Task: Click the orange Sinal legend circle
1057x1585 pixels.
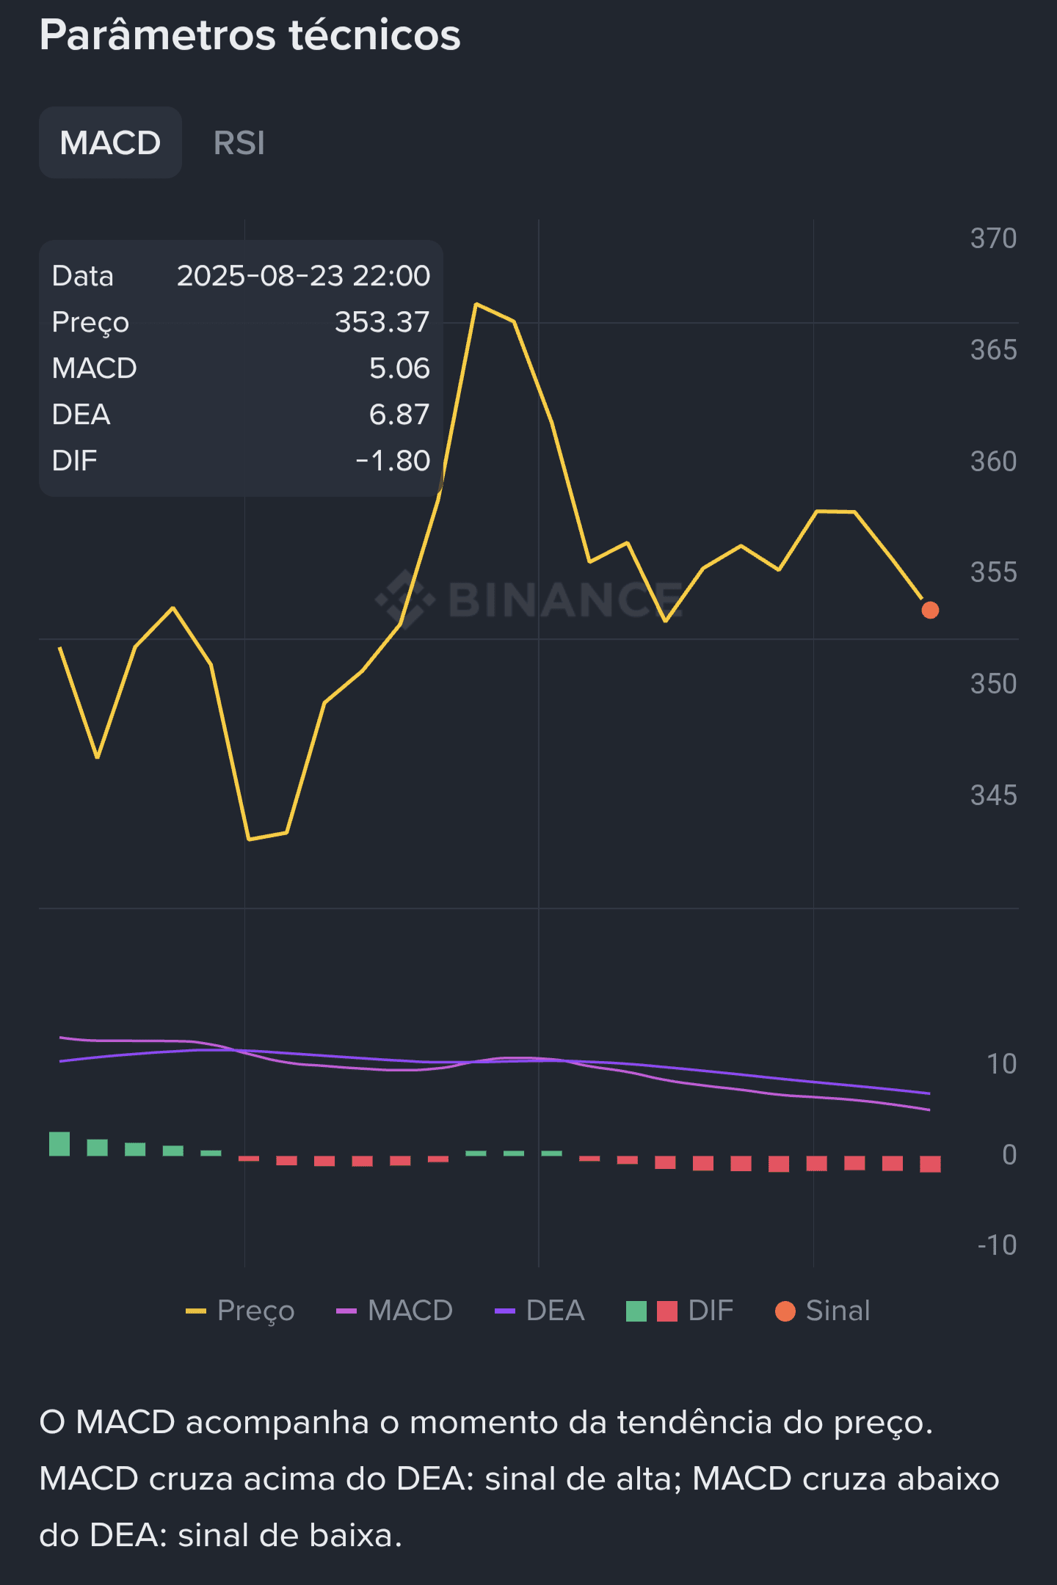Action: [785, 1311]
